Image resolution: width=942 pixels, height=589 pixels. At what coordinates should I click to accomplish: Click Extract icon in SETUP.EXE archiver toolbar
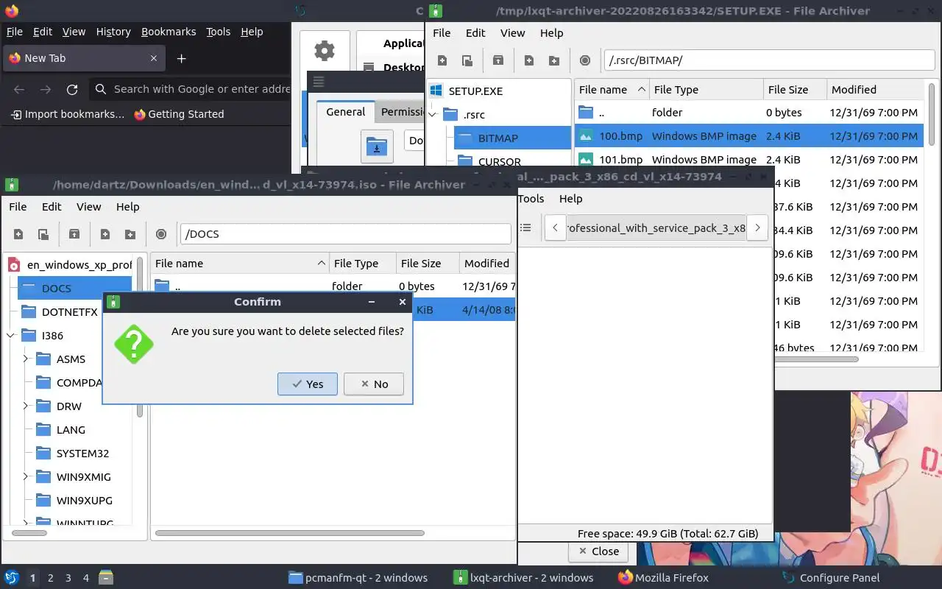[x=498, y=60]
